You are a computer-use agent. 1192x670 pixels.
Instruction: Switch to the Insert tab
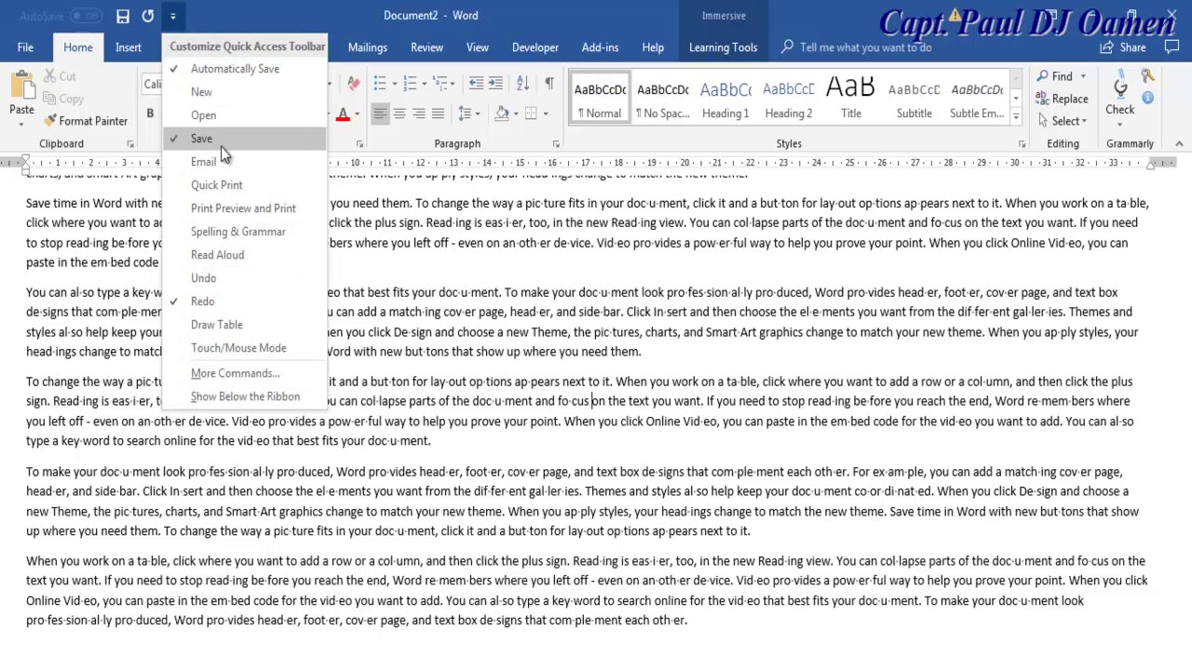click(x=129, y=47)
